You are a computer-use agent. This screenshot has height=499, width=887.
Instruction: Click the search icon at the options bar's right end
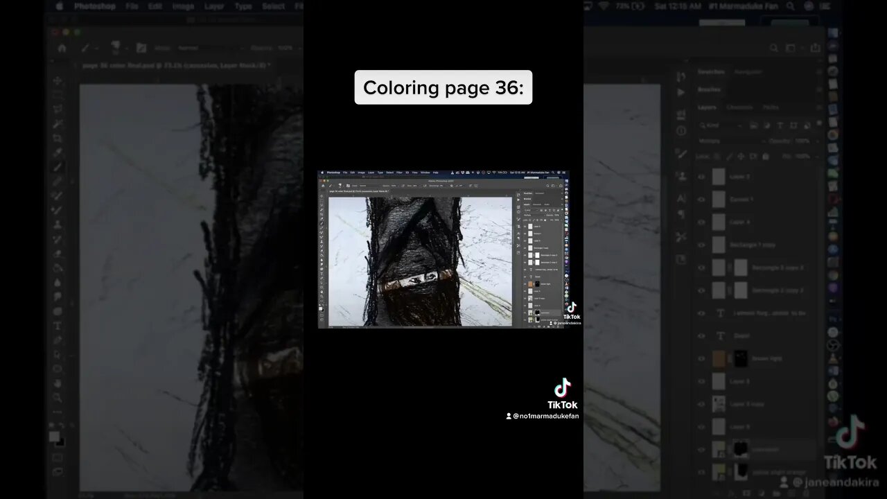click(774, 48)
